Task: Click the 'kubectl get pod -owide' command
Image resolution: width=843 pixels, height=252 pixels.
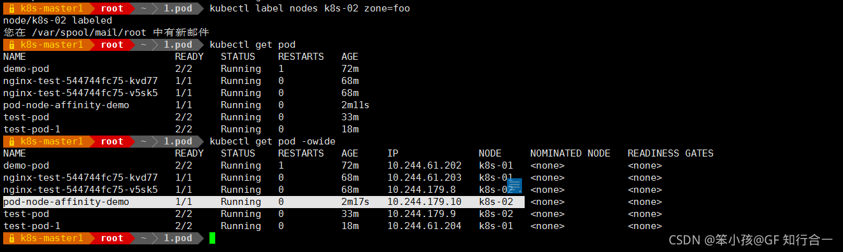Action: (x=272, y=141)
